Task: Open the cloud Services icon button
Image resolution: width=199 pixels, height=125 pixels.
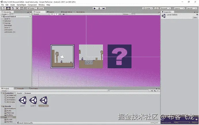Action: pyautogui.click(x=156, y=8)
